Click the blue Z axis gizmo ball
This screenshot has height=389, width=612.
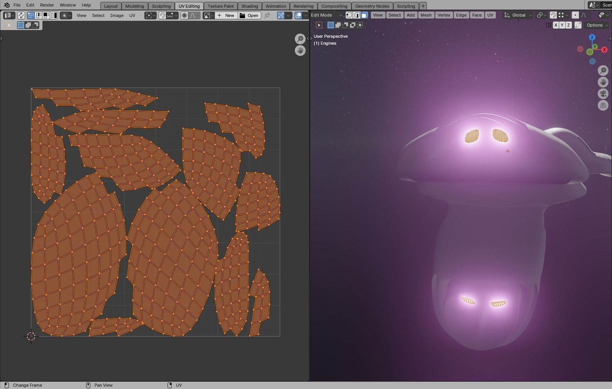(592, 37)
